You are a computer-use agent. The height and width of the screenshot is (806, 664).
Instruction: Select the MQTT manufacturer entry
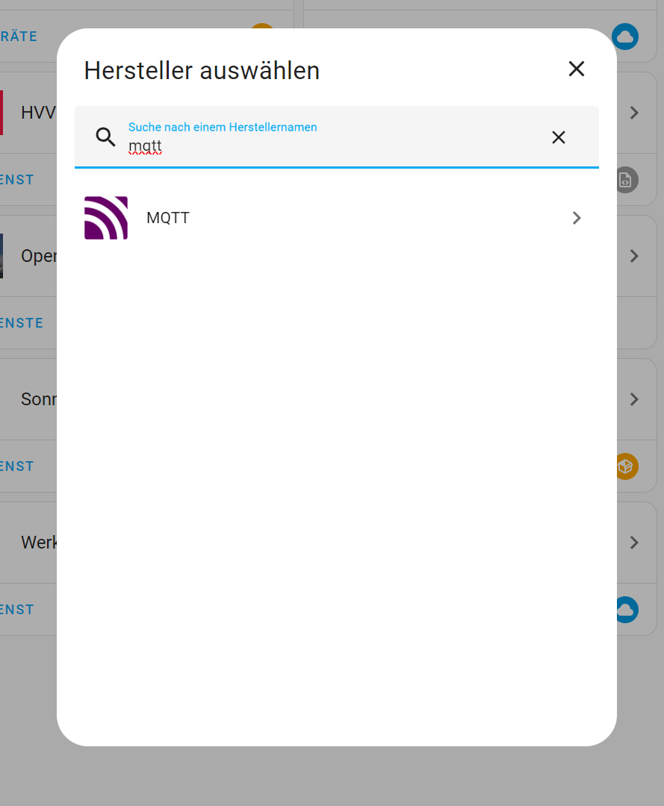336,218
